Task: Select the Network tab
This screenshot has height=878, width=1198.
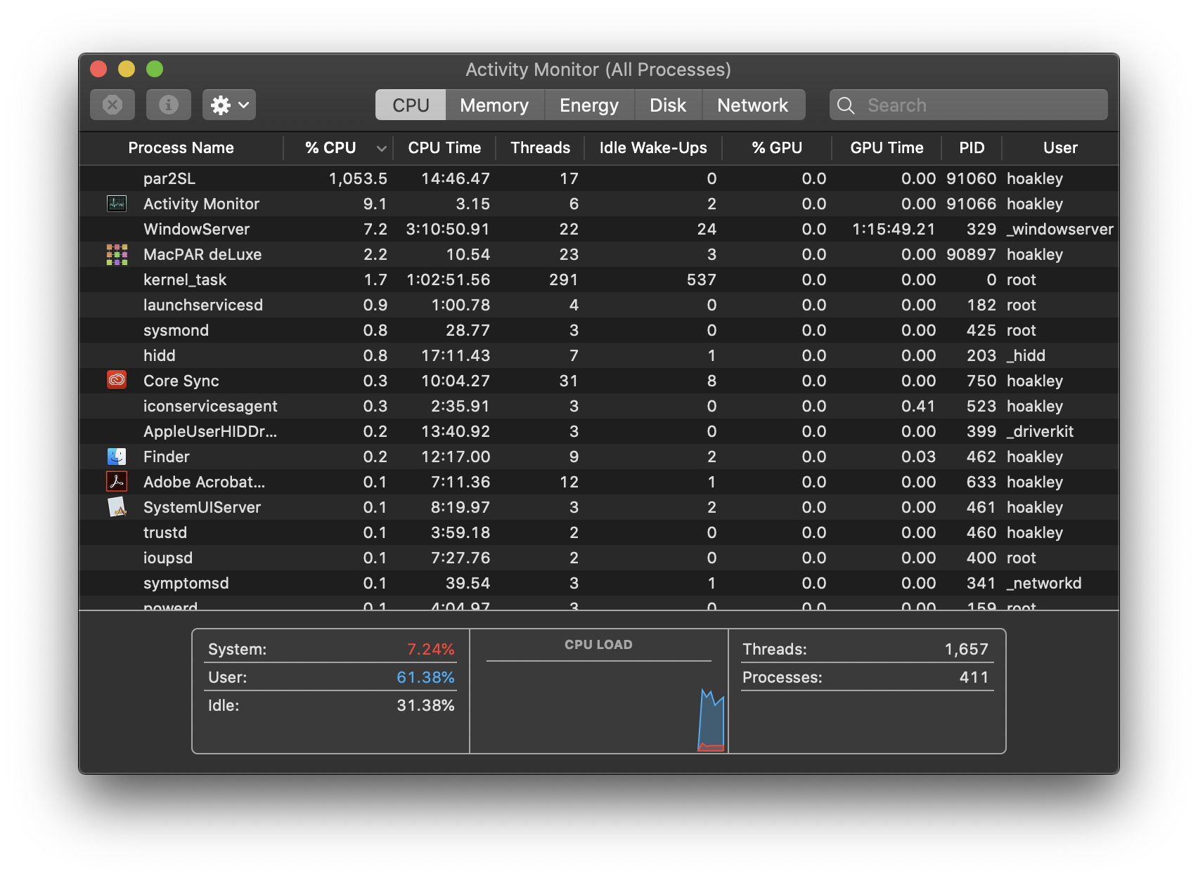Action: pos(752,105)
